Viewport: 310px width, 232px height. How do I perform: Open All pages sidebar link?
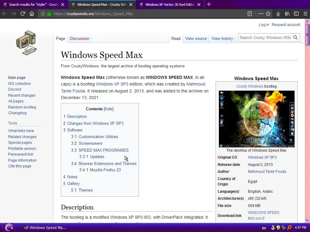tap(16, 101)
